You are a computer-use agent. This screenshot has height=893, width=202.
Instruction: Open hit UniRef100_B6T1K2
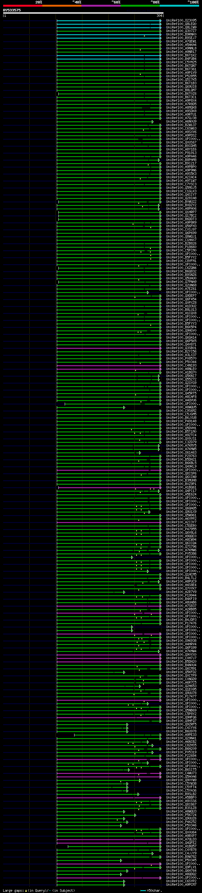181,55
